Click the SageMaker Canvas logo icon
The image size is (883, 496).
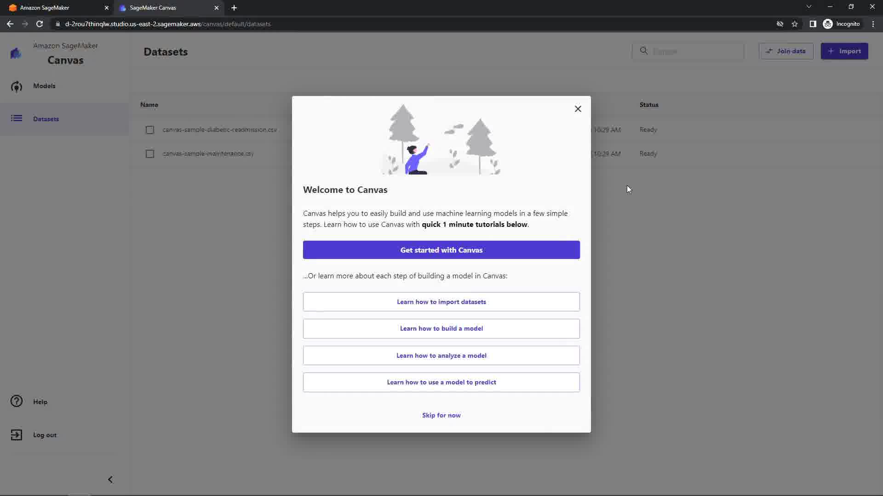[16, 53]
